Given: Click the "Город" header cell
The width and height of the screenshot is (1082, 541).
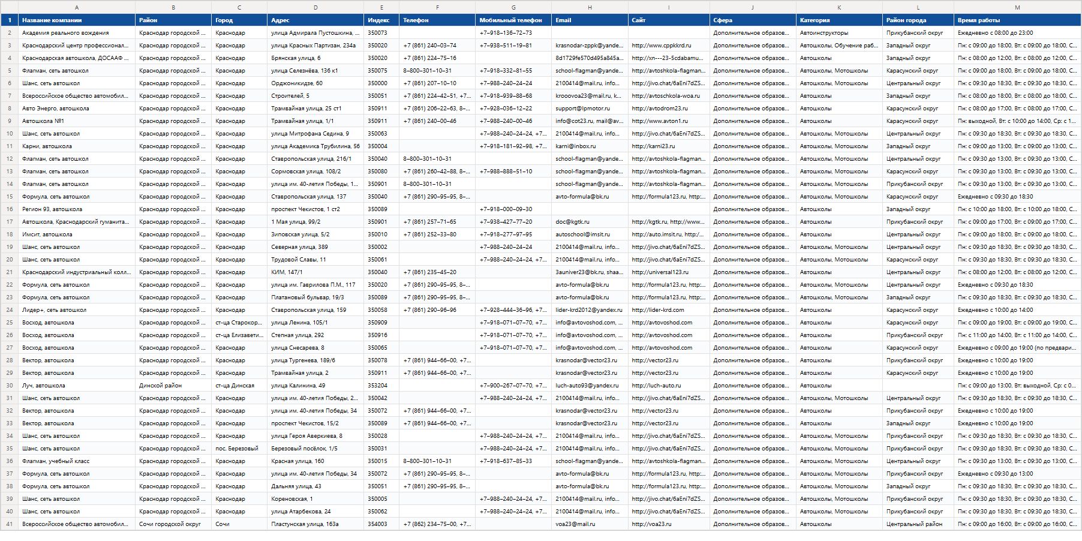Looking at the screenshot, I should coord(239,20).
